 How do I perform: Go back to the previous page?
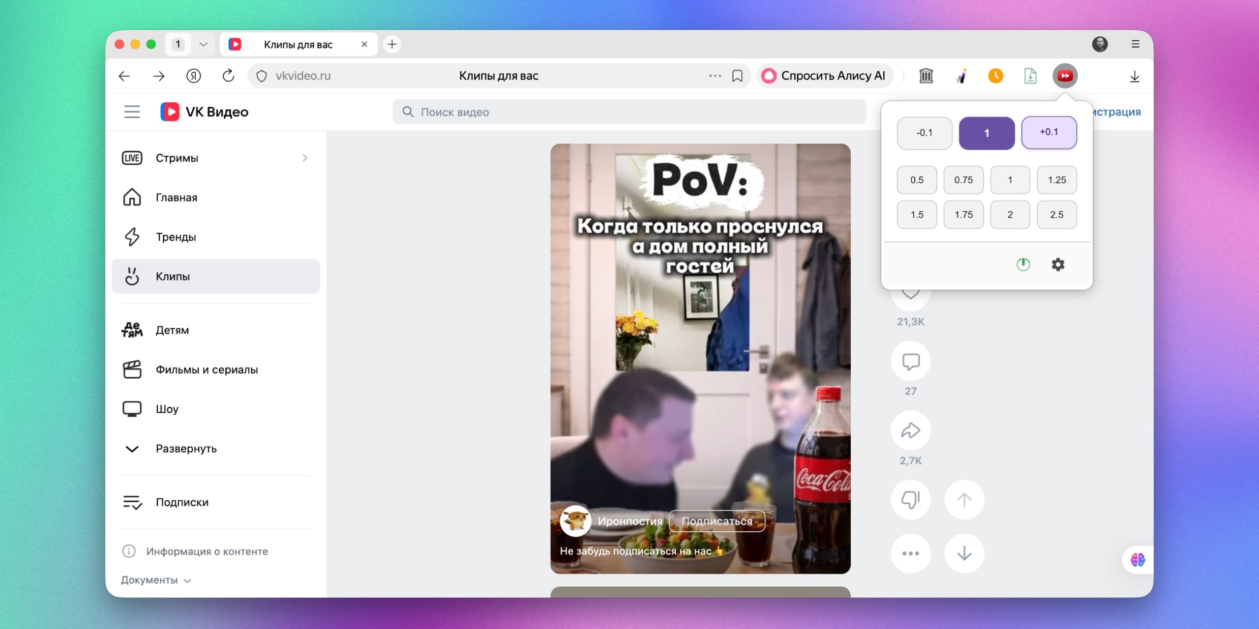[124, 76]
